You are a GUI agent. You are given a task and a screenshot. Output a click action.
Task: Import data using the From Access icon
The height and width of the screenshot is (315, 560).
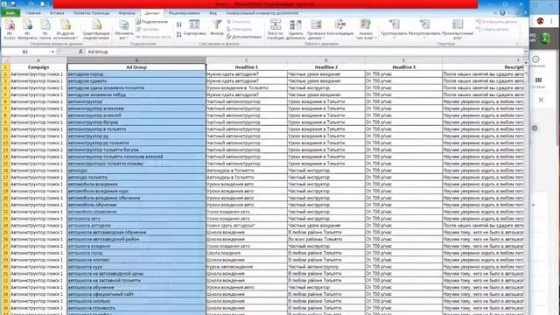tap(10, 29)
